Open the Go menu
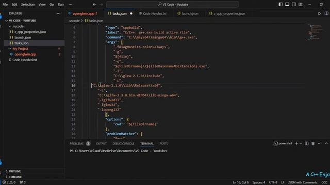The height and width of the screenshot is (185, 330). click(x=52, y=5)
